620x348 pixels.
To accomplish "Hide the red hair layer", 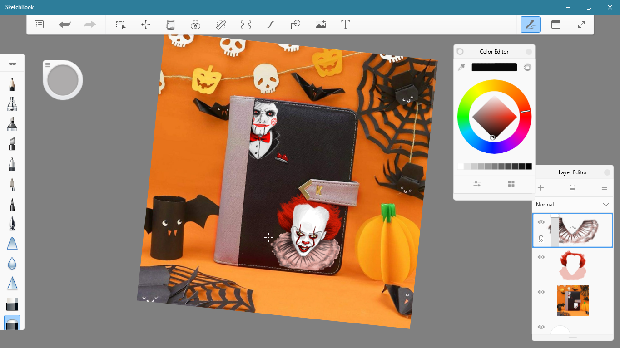I will pos(541,257).
